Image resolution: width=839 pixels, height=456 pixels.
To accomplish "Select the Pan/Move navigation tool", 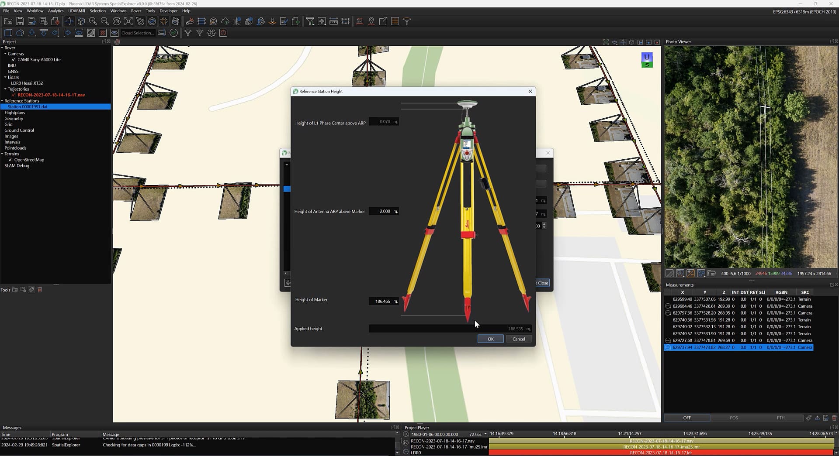I will point(69,21).
